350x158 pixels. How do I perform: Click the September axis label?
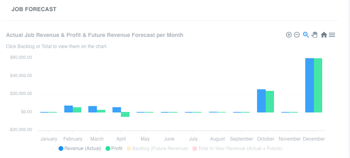tap(242, 139)
